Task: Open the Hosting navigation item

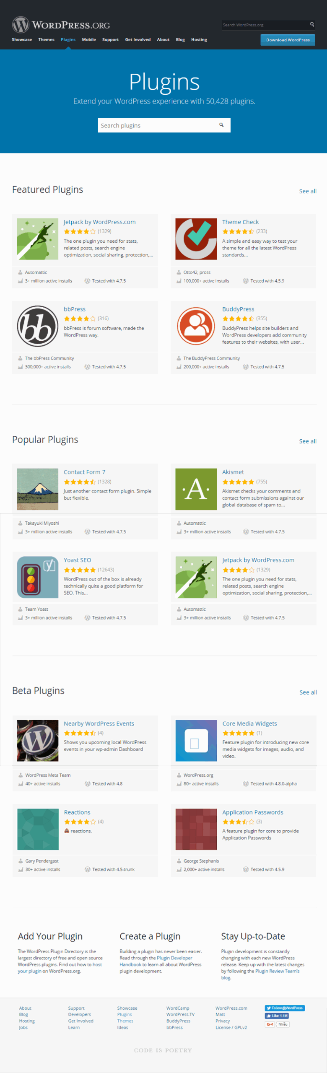Action: tap(199, 40)
